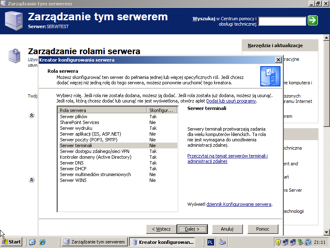Click the keyboard icon on the language bar
This screenshot has width=330, height=248.
222,242
